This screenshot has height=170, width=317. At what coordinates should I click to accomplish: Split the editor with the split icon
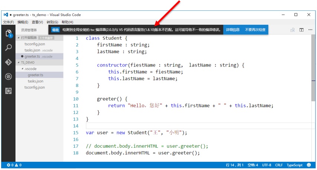tap(301, 30)
